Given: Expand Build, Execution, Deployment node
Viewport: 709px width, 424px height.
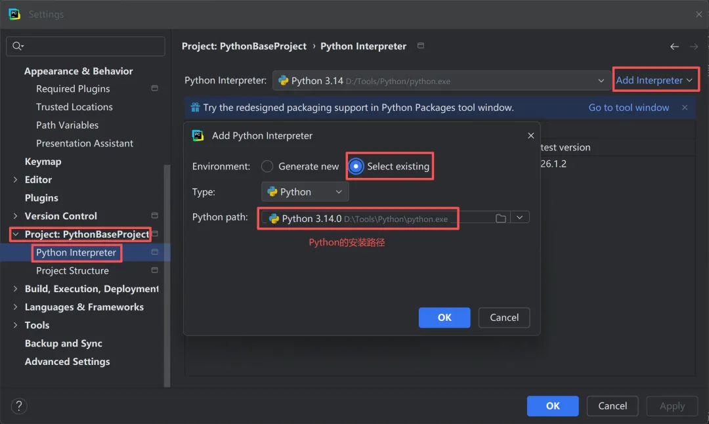Looking at the screenshot, I should [15, 288].
